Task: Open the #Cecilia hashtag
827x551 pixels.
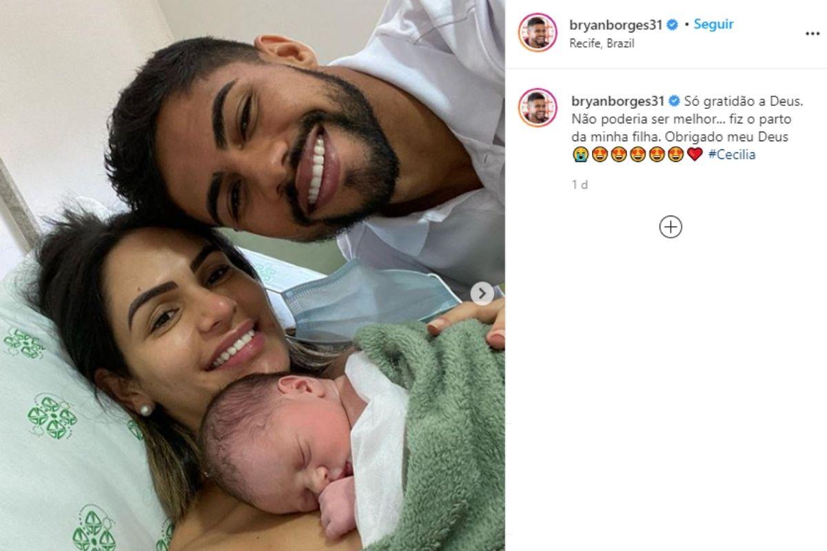Action: [x=731, y=154]
